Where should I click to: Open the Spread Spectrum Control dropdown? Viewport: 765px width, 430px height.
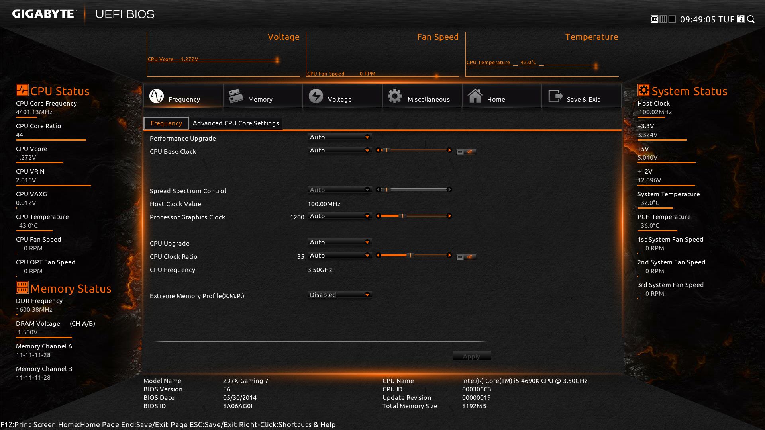[x=339, y=190]
